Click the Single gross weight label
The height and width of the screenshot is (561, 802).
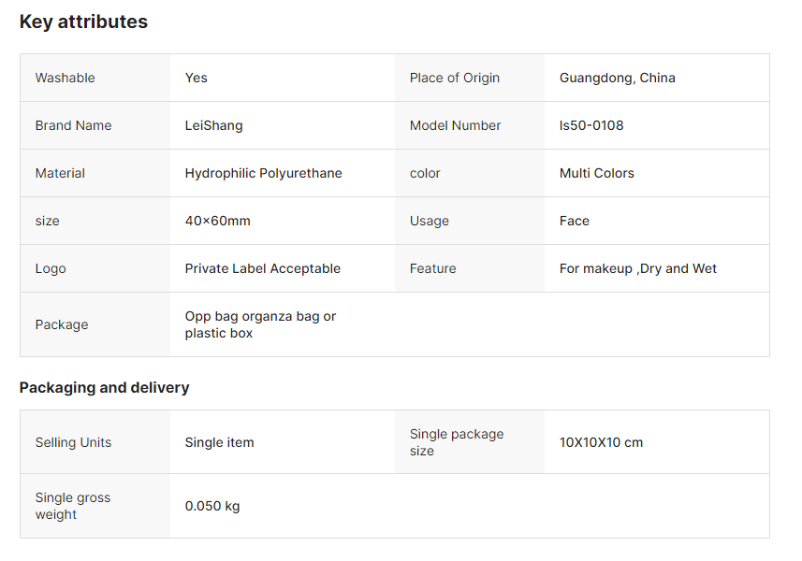[x=73, y=506]
